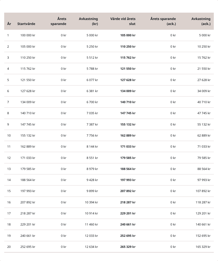Click the Avkastning (ack.) column header
Viewport: 218px width, 261px height.
pos(201,21)
